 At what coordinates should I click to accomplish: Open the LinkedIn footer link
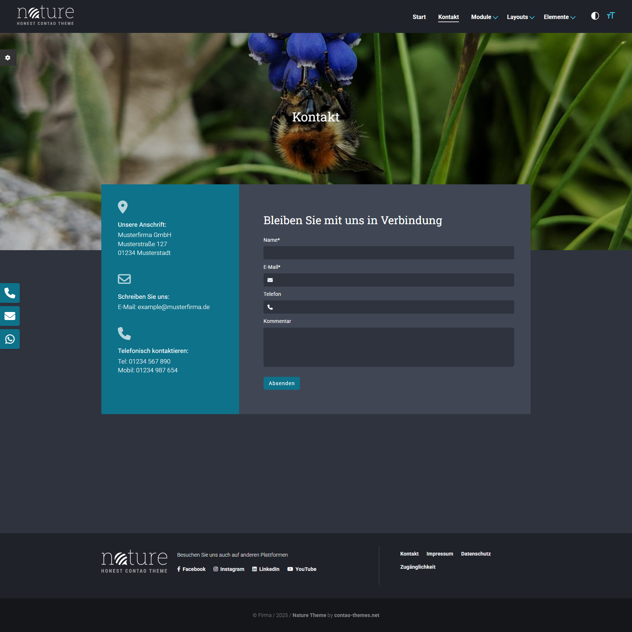click(x=266, y=569)
